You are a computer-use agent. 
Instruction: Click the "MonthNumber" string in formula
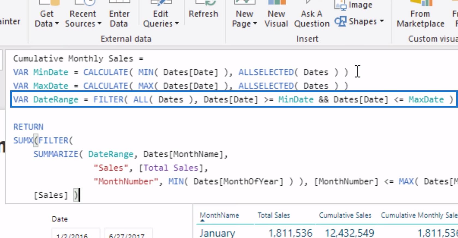click(x=126, y=181)
